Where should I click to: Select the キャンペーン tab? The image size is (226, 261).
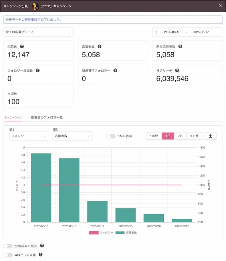point(13,117)
